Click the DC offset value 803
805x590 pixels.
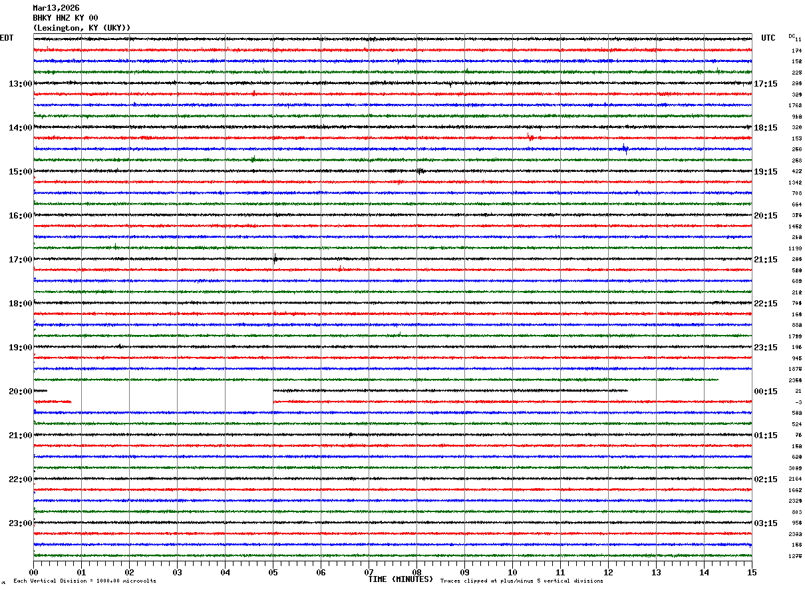click(x=796, y=512)
